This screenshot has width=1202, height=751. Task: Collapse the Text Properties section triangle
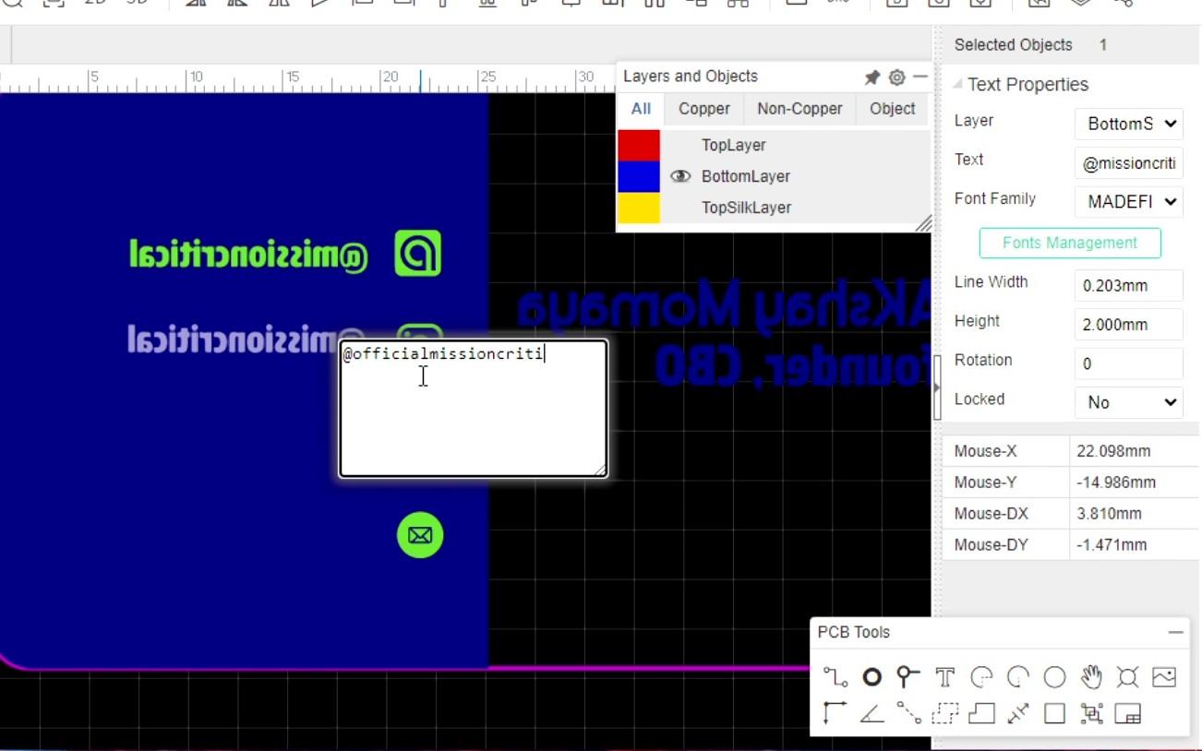(957, 85)
